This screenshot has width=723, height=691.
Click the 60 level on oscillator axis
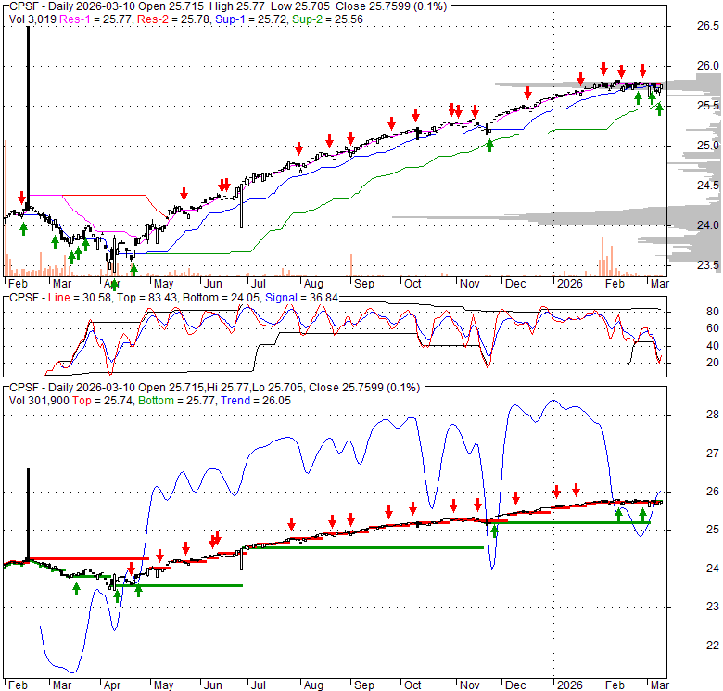(713, 328)
